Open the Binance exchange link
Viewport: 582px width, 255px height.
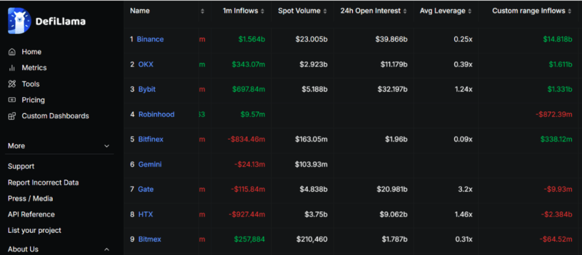coord(150,39)
